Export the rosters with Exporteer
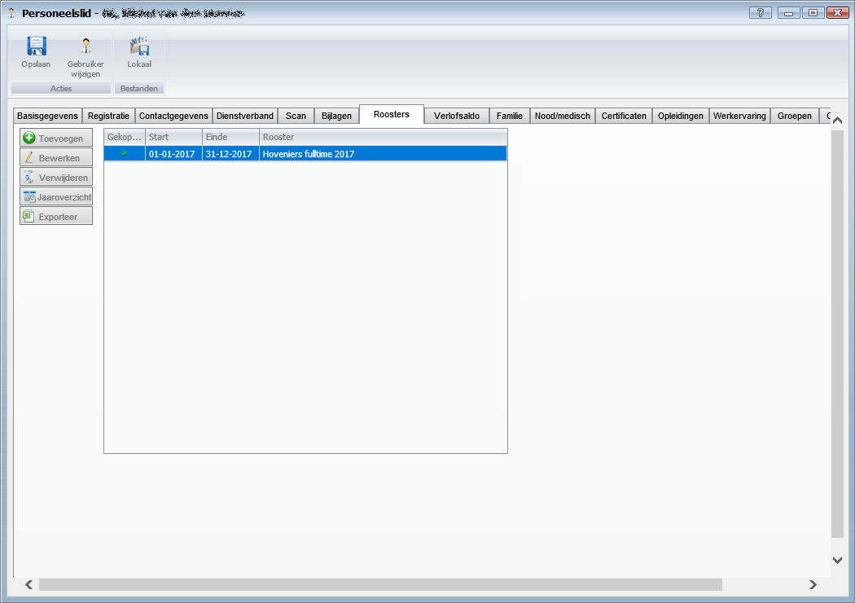This screenshot has height=603, width=855. click(x=55, y=216)
